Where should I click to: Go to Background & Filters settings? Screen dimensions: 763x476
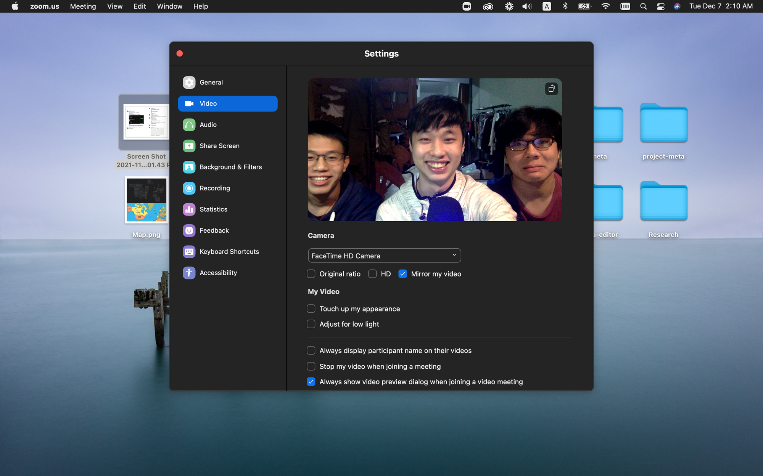click(x=230, y=167)
